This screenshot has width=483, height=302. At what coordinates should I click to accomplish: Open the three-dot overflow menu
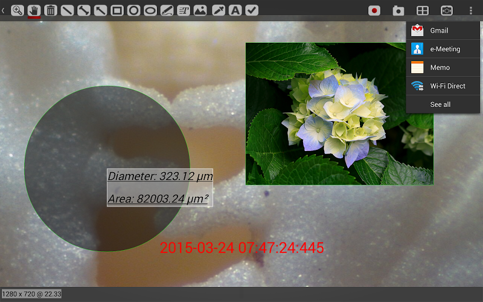pyautogui.click(x=471, y=11)
